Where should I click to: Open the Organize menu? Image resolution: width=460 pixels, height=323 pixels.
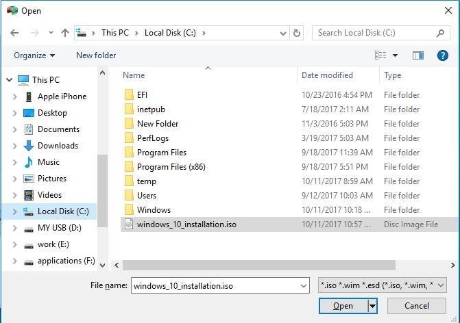tap(34, 55)
